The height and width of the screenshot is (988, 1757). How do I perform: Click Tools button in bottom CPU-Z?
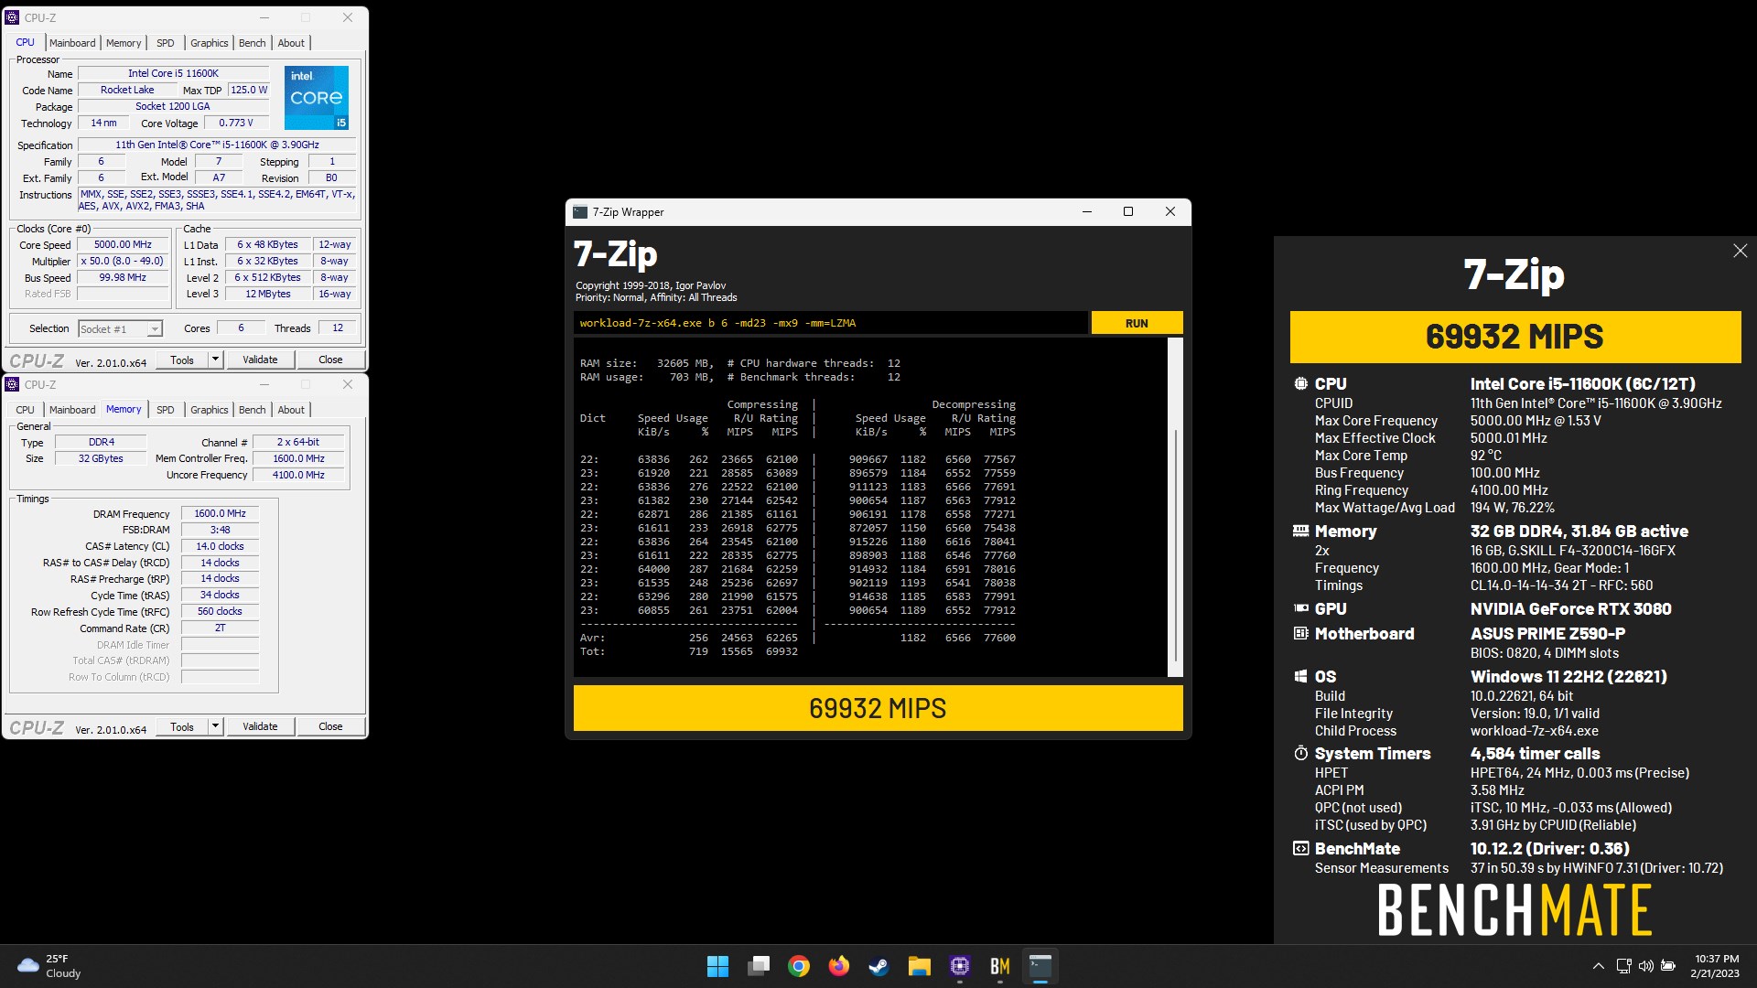point(182,726)
